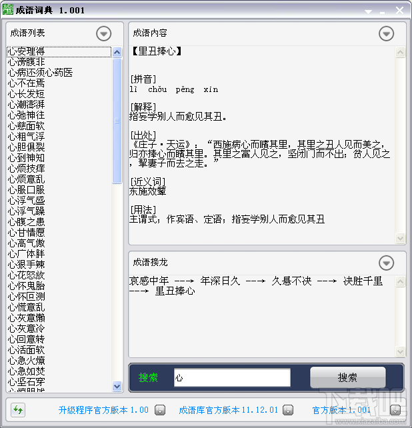This screenshot has height=428, width=412.
Task: Click the idiom list scroll down arrow
Action: 117,386
